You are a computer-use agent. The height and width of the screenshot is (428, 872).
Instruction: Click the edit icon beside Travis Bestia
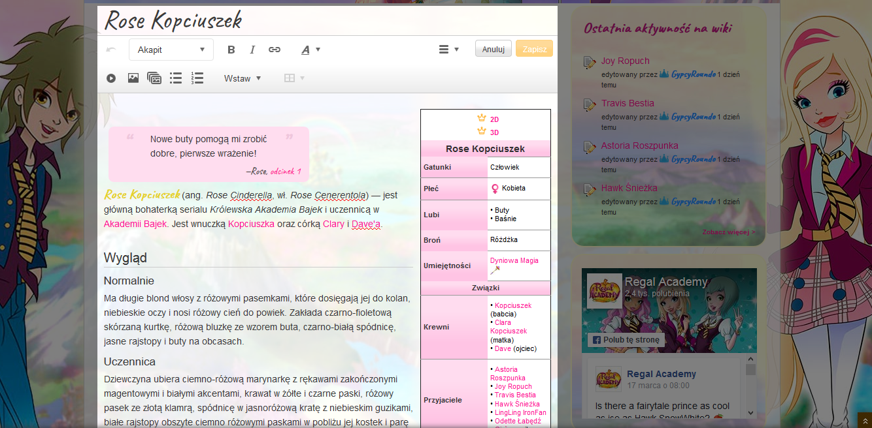click(x=590, y=105)
